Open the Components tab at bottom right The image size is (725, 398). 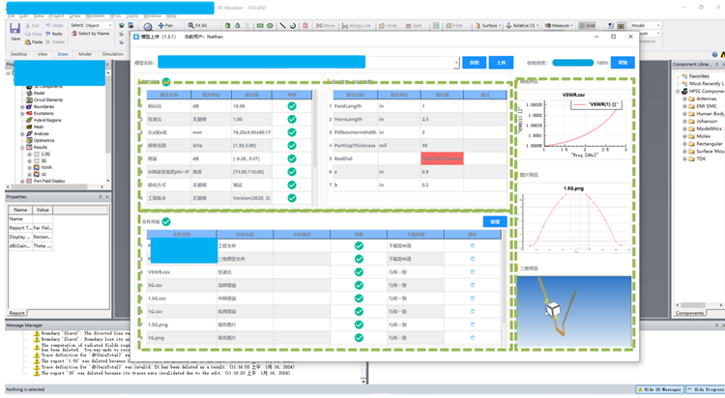pos(689,313)
